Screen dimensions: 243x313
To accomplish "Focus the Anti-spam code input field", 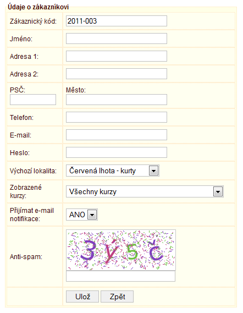I will (120, 276).
